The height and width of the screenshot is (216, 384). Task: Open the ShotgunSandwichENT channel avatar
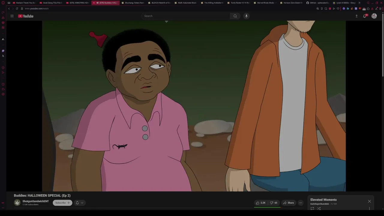pyautogui.click(x=17, y=203)
